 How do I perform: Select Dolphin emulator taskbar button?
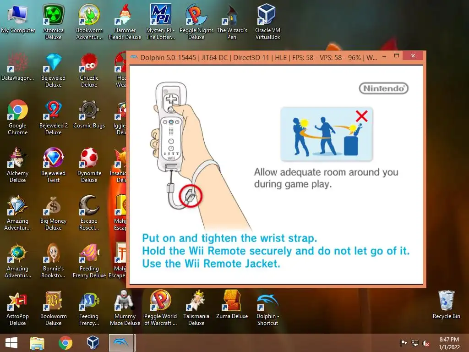click(x=121, y=343)
